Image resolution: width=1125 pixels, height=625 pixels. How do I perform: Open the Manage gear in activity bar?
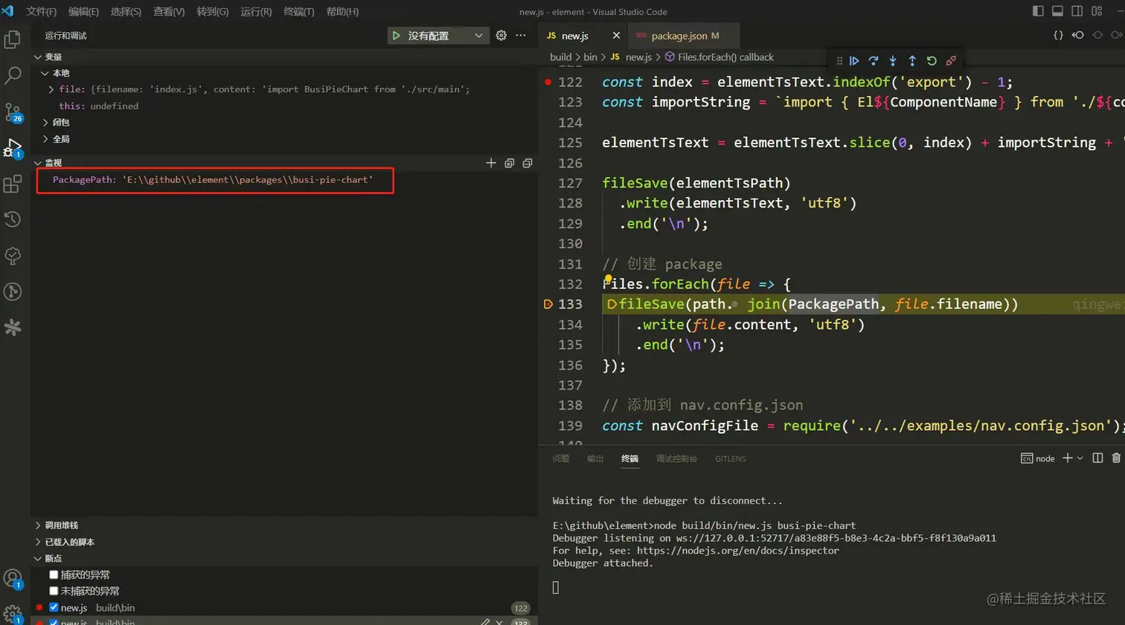tap(13, 615)
